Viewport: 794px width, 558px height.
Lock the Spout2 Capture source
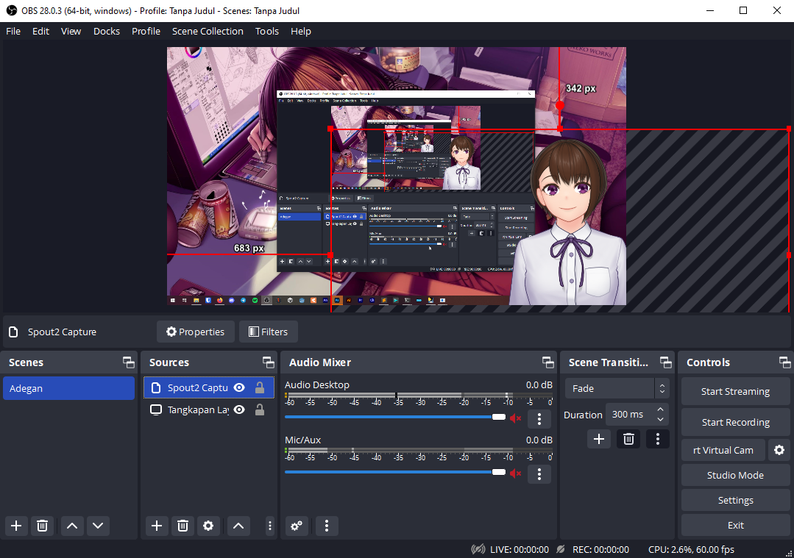(259, 387)
